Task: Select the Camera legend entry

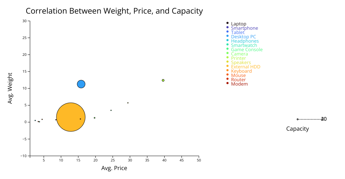Action: point(239,54)
